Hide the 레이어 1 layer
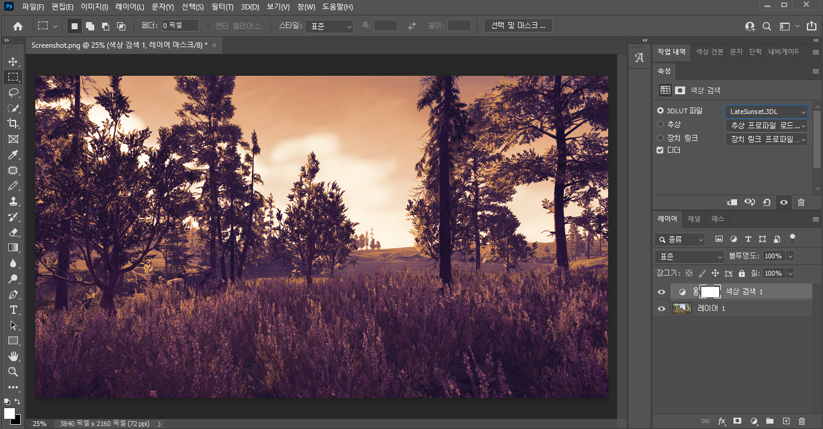 click(x=661, y=308)
